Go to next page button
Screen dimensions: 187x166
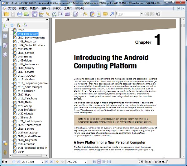coord(46,162)
